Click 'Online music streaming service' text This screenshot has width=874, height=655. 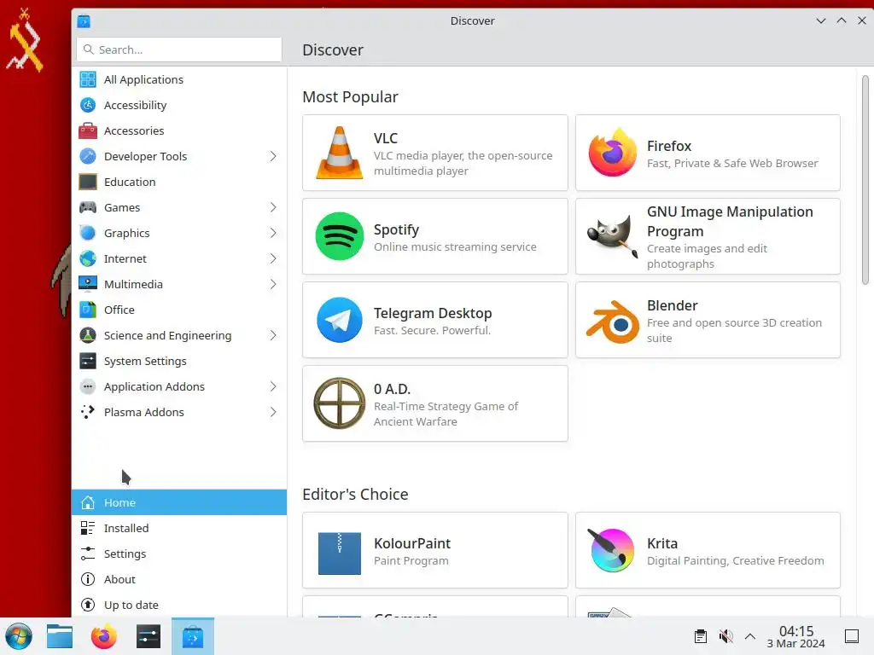(455, 246)
